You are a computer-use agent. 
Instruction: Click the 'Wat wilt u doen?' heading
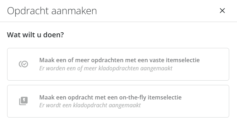[36, 35]
